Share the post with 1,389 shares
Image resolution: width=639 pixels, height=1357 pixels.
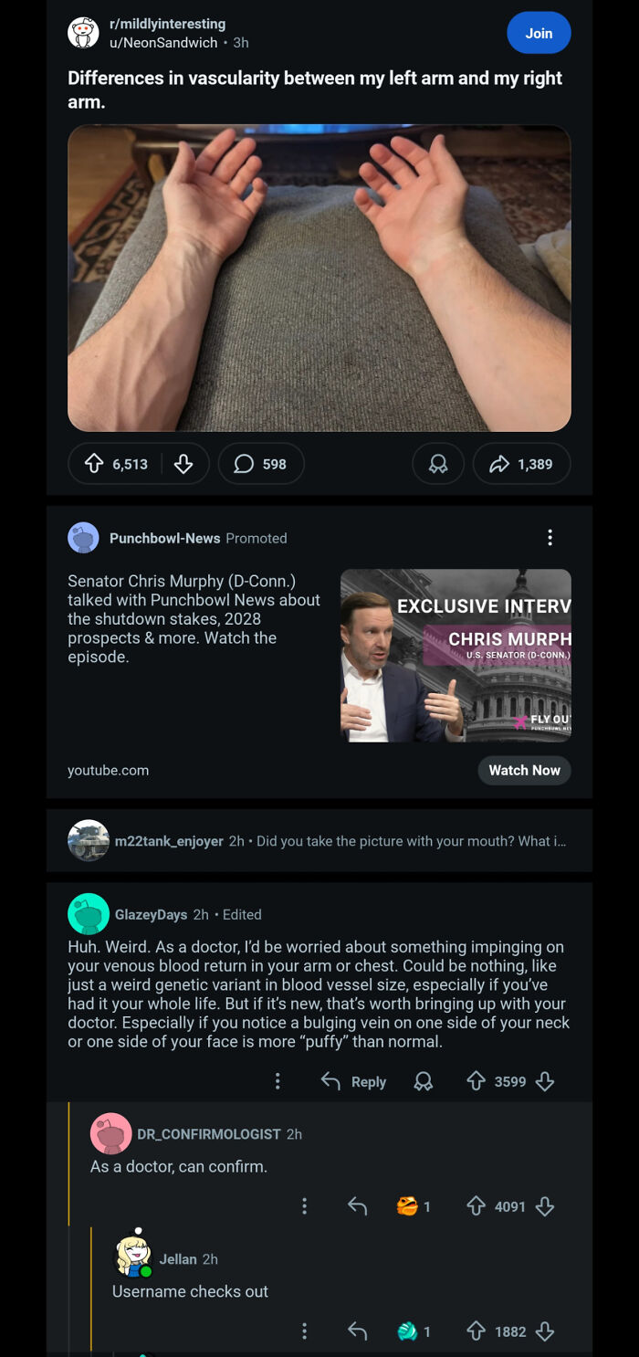[521, 464]
